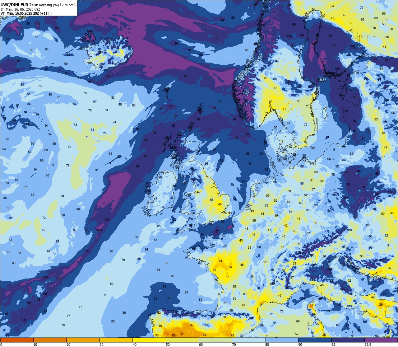The height and width of the screenshot is (347, 398).
Task: Click the legend tick label "50"
Action: pyautogui.click(x=168, y=345)
